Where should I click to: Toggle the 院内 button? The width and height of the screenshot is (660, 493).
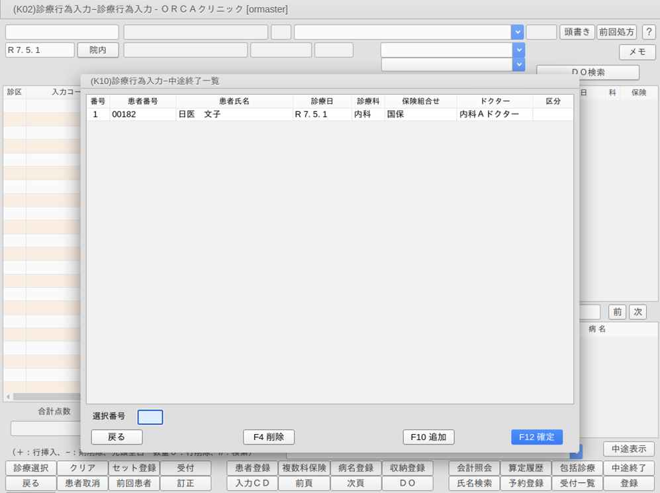pos(97,50)
